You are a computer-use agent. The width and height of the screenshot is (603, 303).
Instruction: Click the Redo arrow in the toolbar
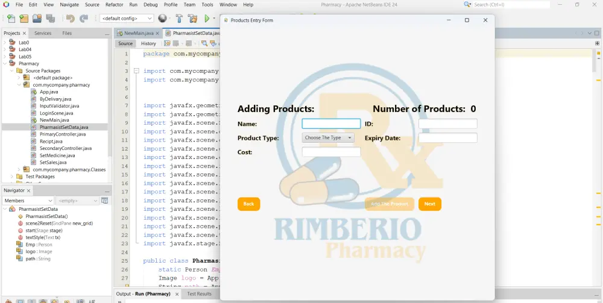point(83,19)
